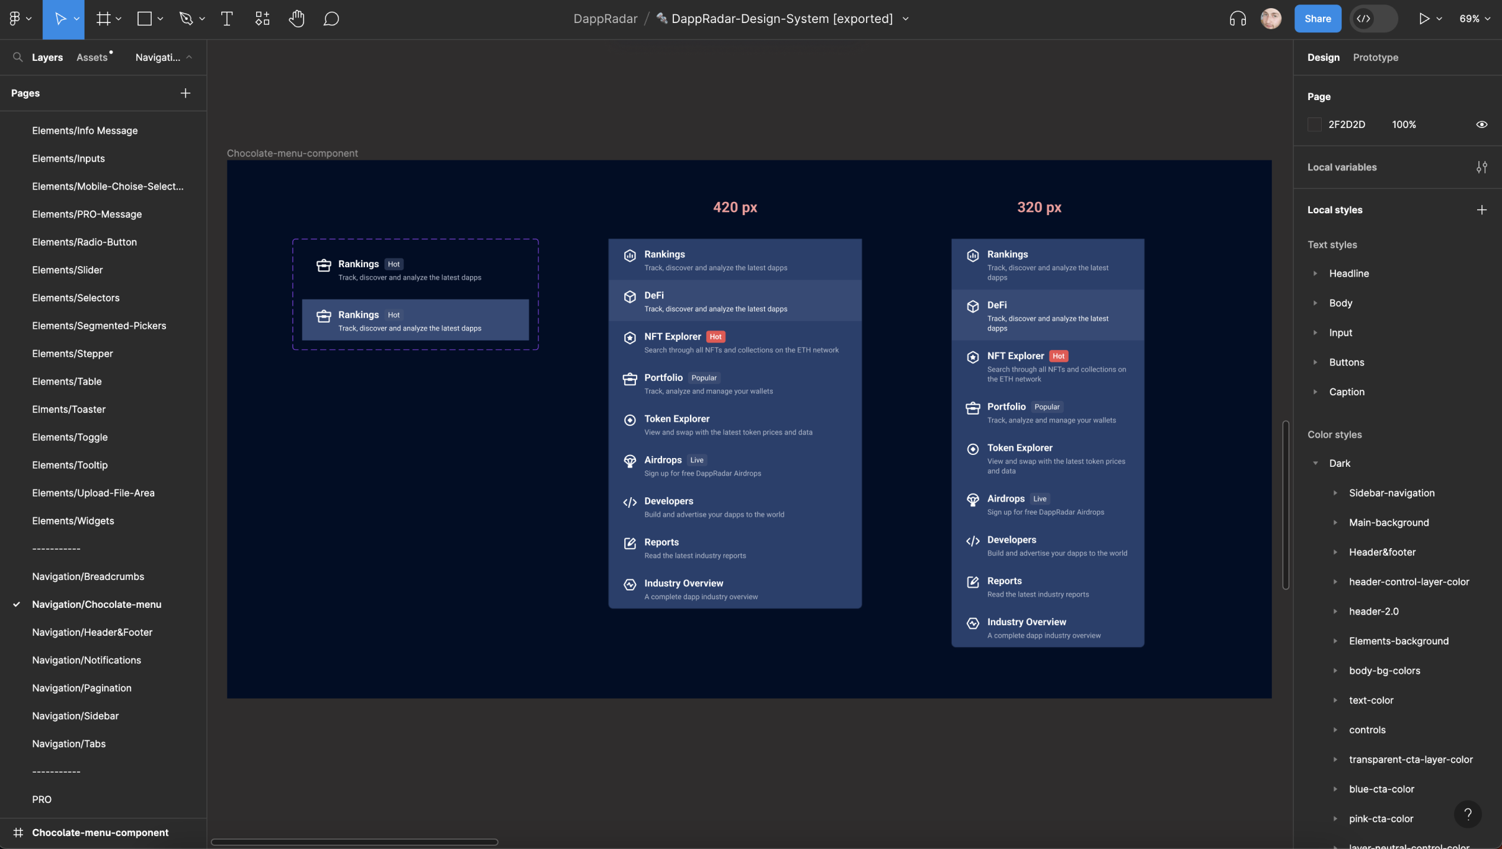Select the Chocolate-menu-component frame label

(x=292, y=153)
